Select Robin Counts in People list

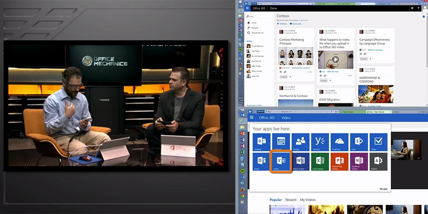tap(255, 71)
